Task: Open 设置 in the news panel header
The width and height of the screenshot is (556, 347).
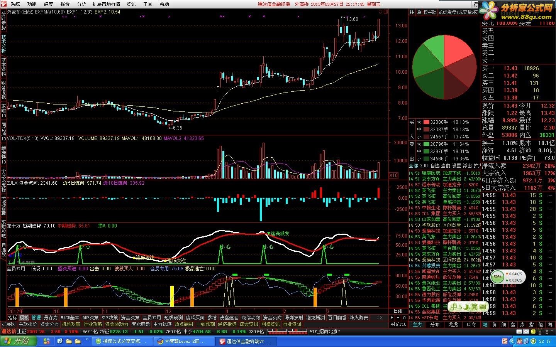Action: click(x=457, y=166)
